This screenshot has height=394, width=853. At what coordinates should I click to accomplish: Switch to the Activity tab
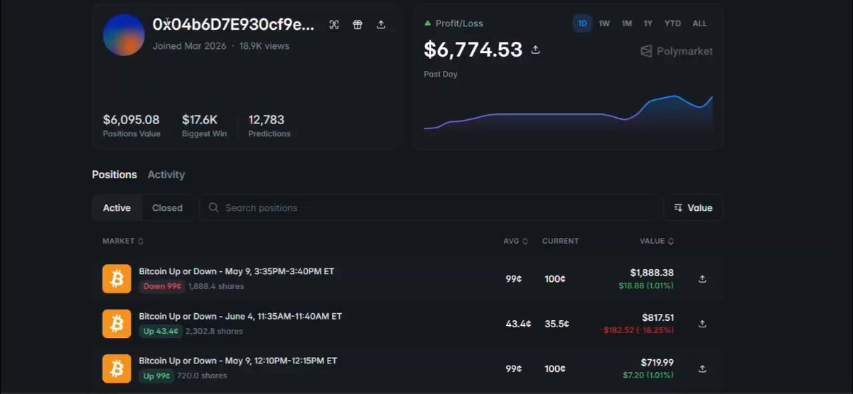(x=166, y=175)
